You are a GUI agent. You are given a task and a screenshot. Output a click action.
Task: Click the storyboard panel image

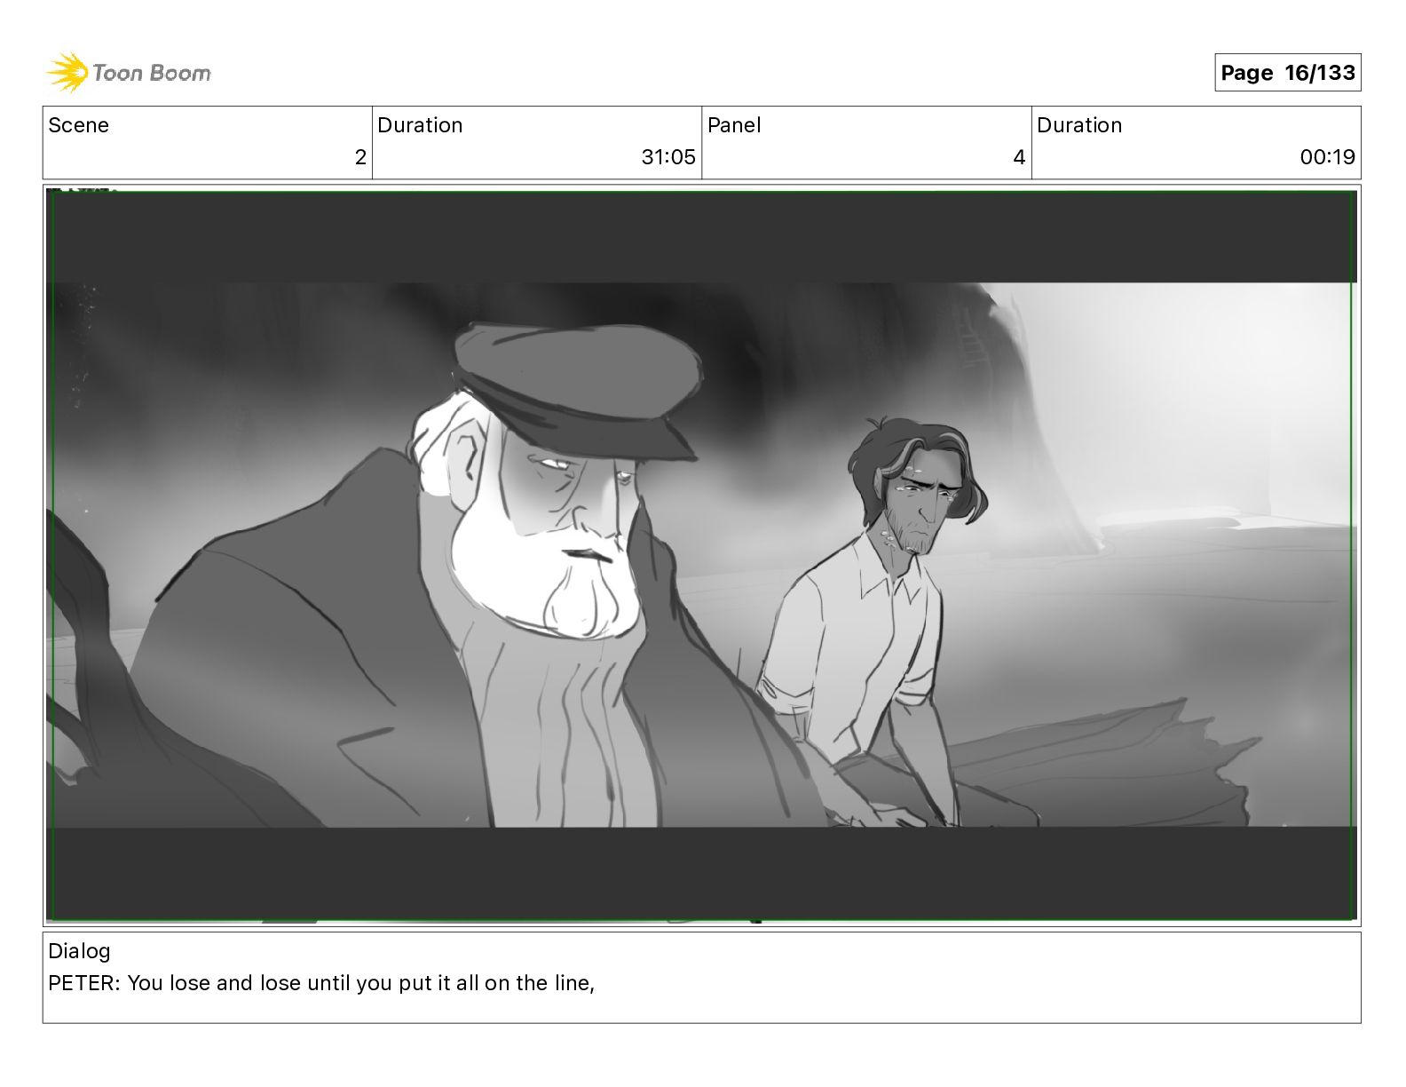701,555
